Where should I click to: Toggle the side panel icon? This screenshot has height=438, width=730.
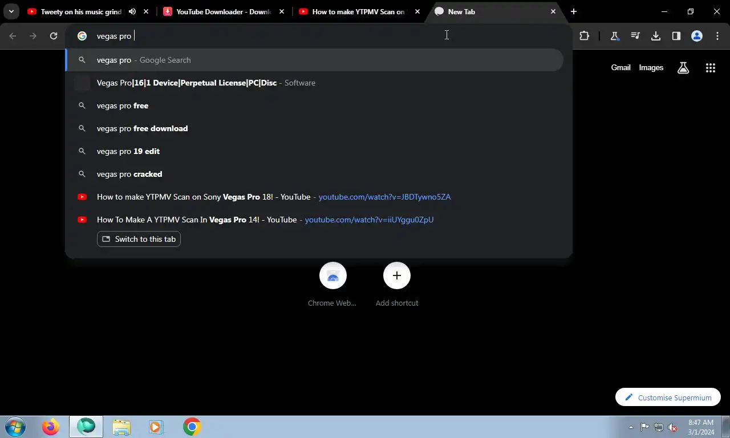pos(676,36)
